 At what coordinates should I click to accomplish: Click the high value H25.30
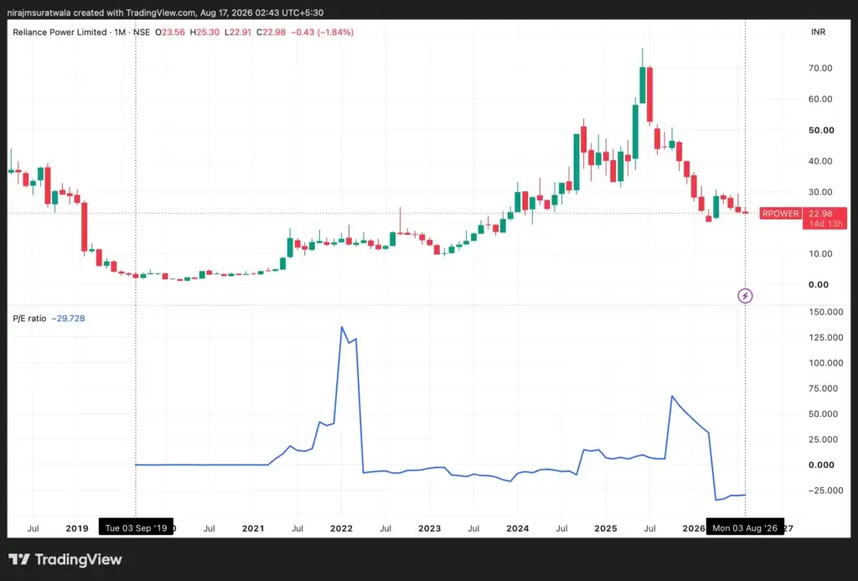click(204, 33)
